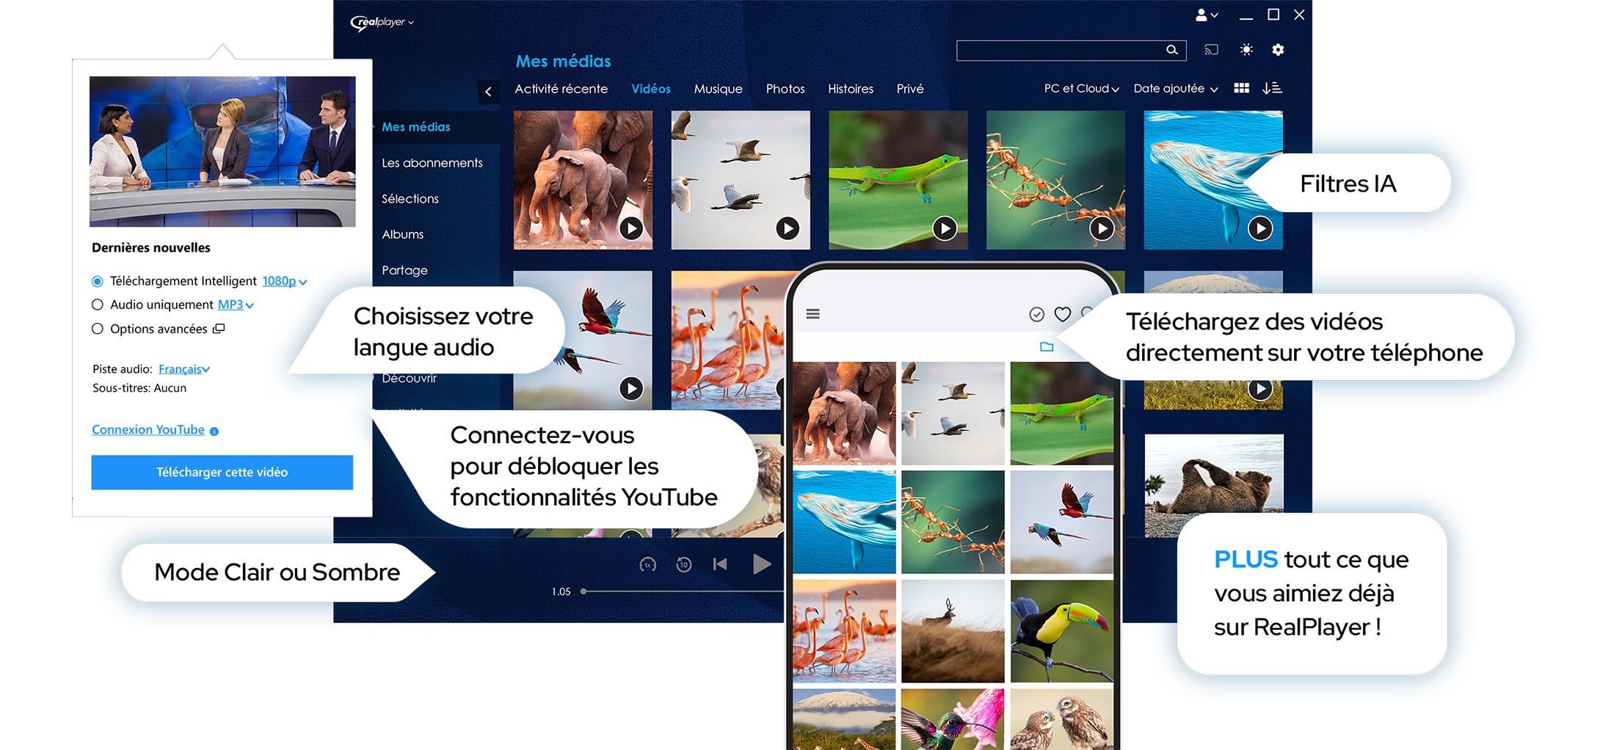Switch to grid view layout icon
Image resolution: width=1614 pixels, height=750 pixels.
click(1241, 88)
